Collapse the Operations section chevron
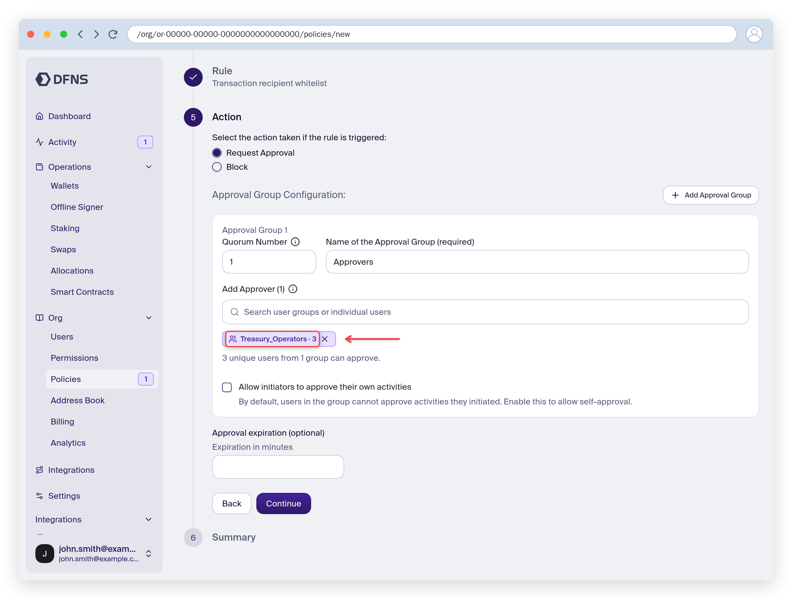This screenshot has height=599, width=792. click(149, 167)
